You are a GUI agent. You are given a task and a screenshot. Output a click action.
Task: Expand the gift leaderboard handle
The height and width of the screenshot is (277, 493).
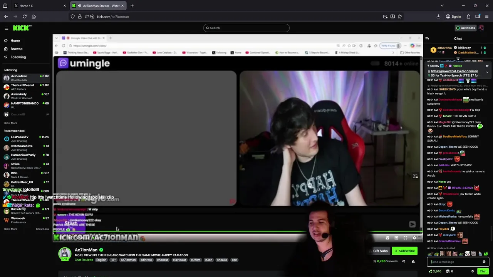[x=458, y=59]
